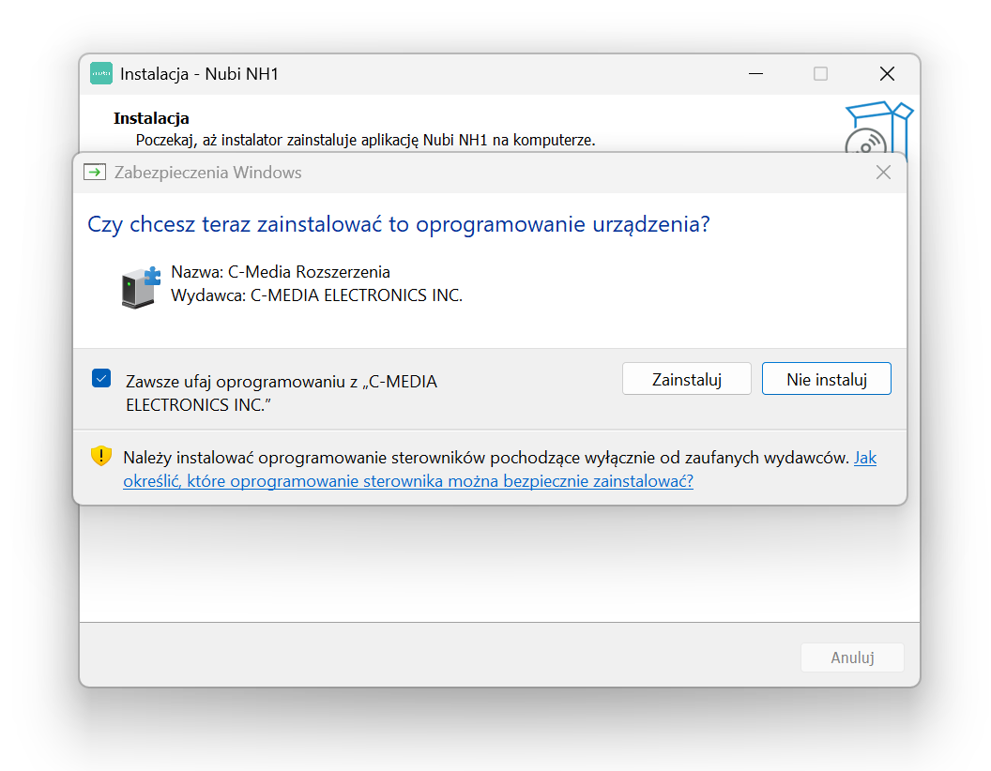991x771 pixels.
Task: Click the Anuluj button in installer
Action: click(x=852, y=658)
